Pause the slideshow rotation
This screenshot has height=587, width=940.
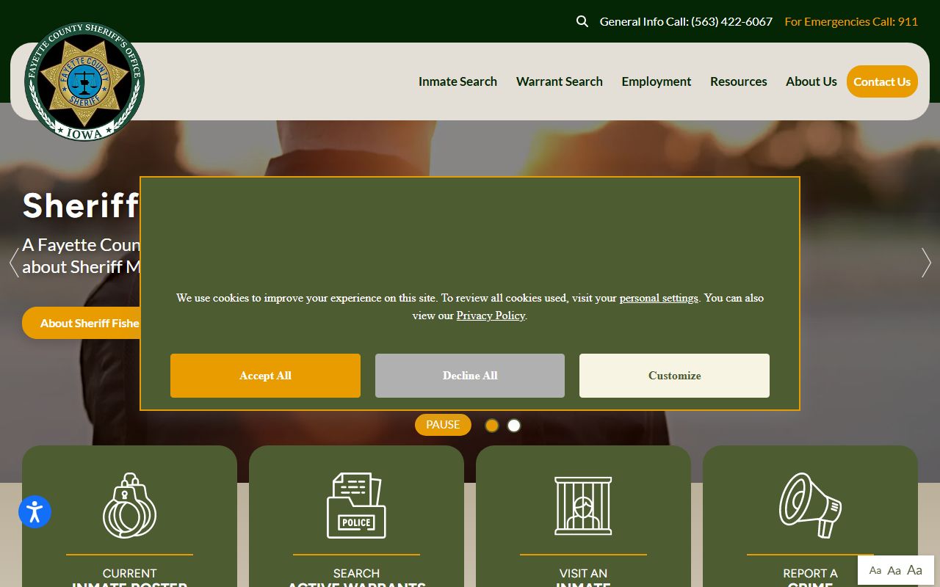(x=443, y=425)
